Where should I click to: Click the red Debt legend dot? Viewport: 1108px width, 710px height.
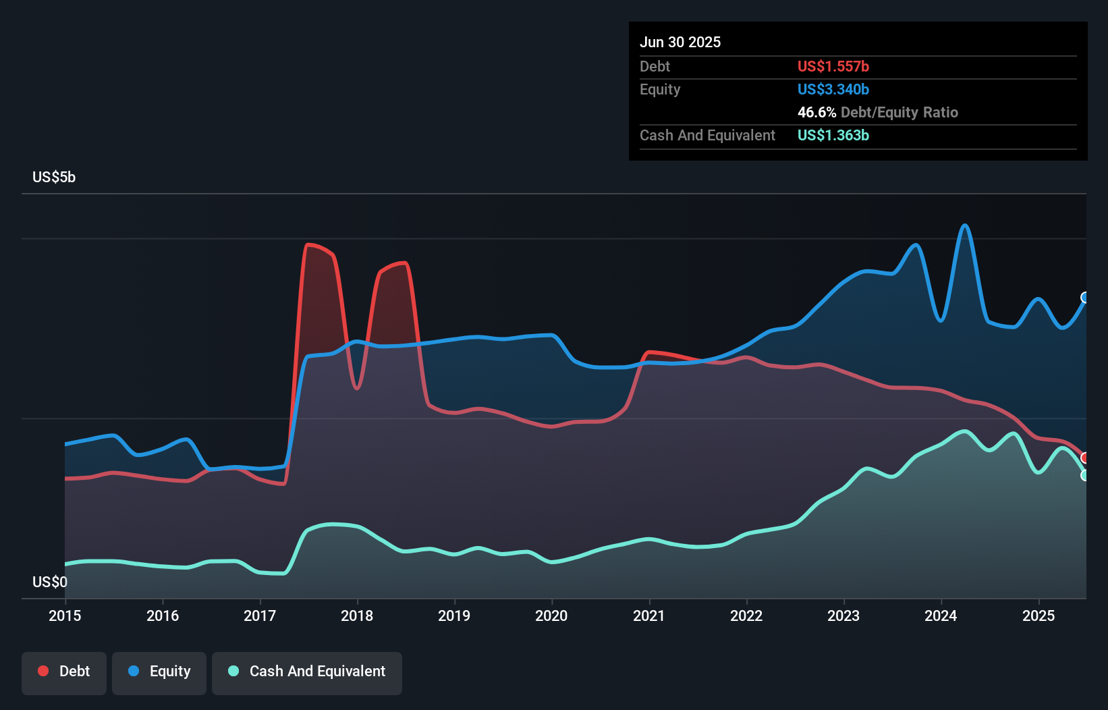[x=43, y=671]
